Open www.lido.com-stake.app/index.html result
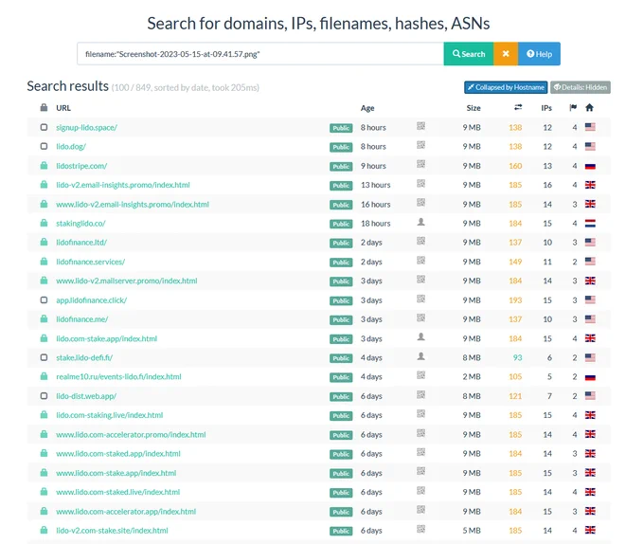Screen dimensions: 644x544 coord(116,473)
